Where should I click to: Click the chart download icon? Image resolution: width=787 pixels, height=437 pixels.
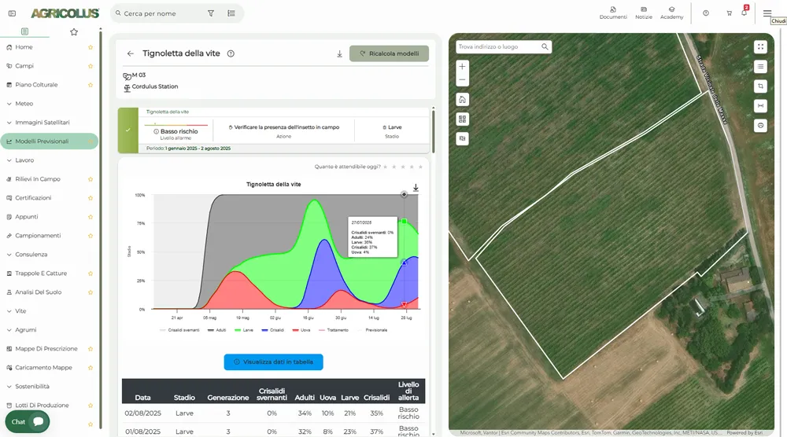(416, 188)
